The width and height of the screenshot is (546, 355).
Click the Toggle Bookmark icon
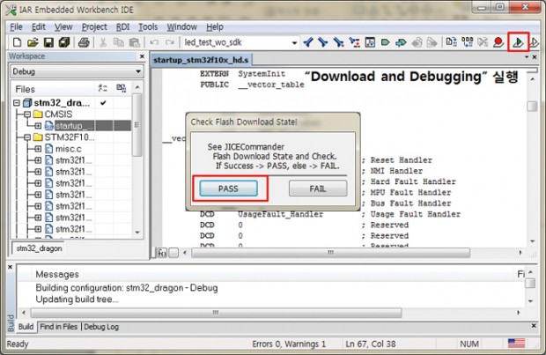pos(385,42)
